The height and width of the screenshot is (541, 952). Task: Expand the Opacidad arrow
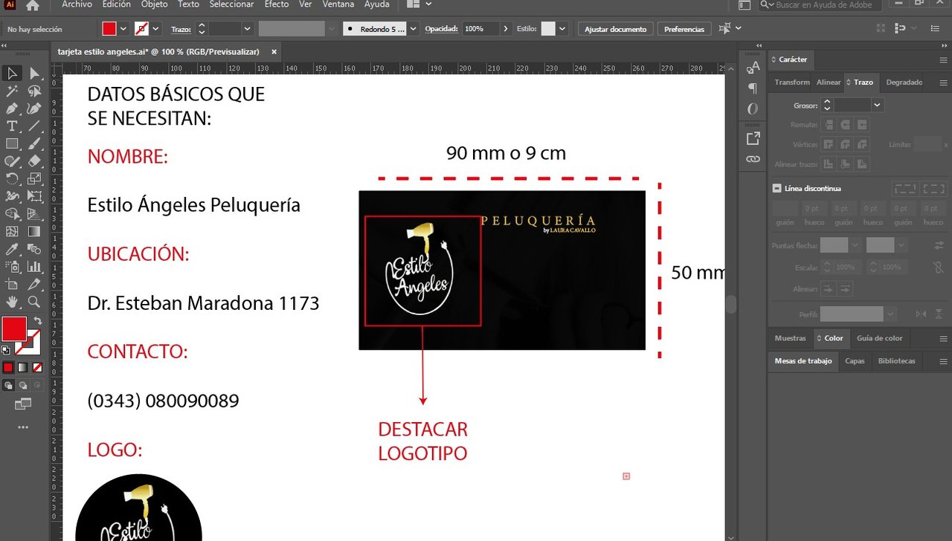click(506, 29)
